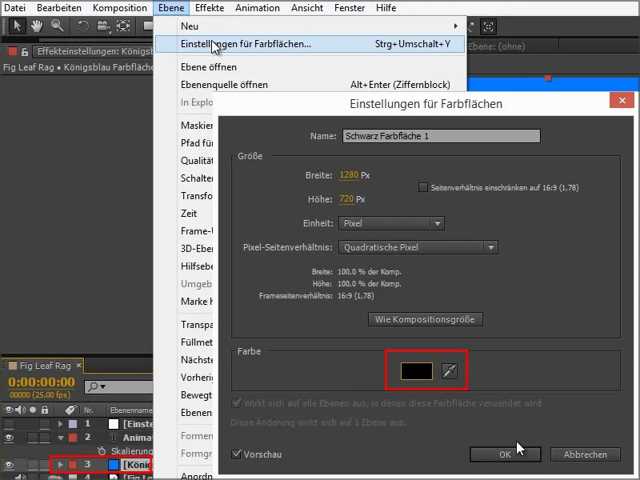Open the Neu submenu arrow
Screen dimensions: 640x480
point(455,26)
